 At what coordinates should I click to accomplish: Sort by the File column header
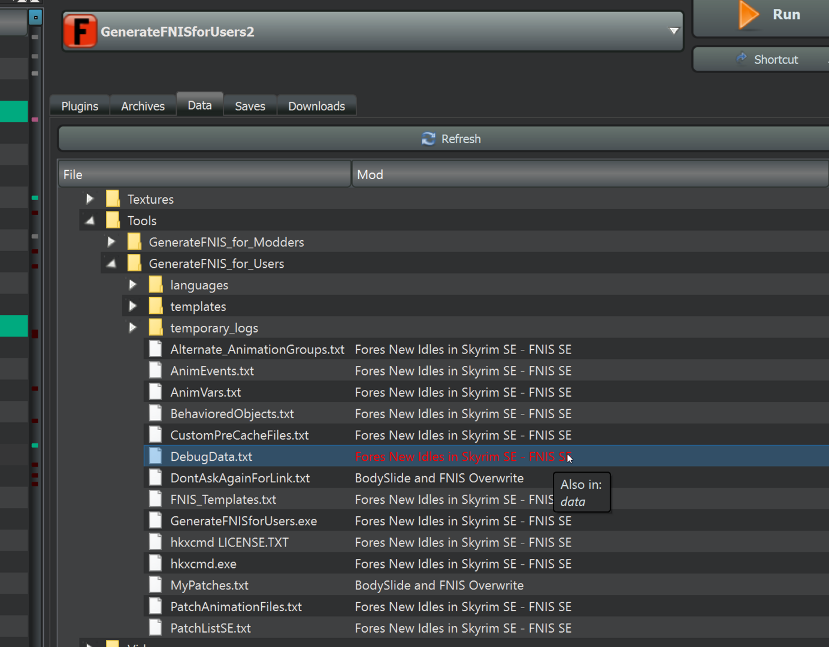[204, 174]
